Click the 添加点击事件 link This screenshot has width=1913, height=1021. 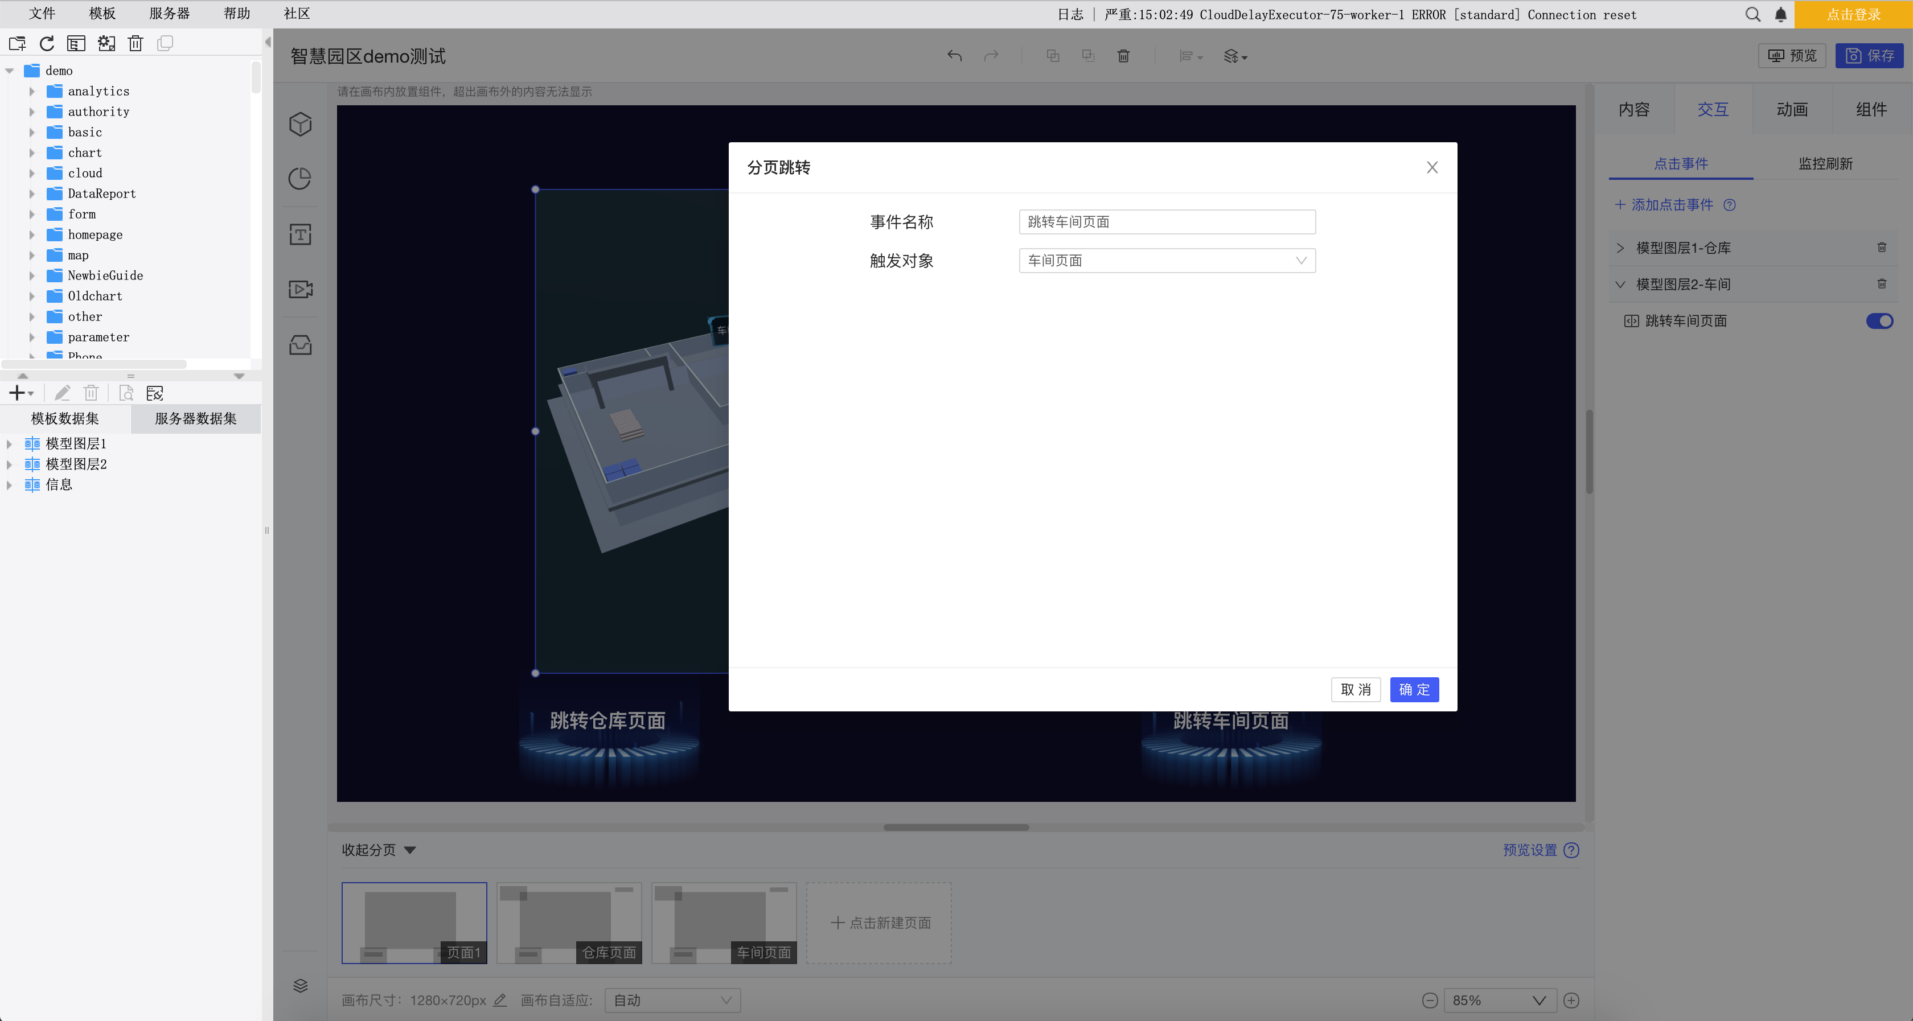tap(1671, 205)
